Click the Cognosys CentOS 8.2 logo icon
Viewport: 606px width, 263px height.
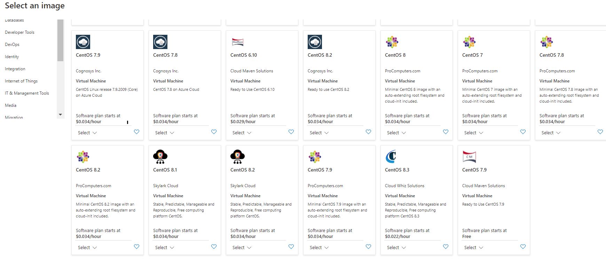tap(315, 42)
